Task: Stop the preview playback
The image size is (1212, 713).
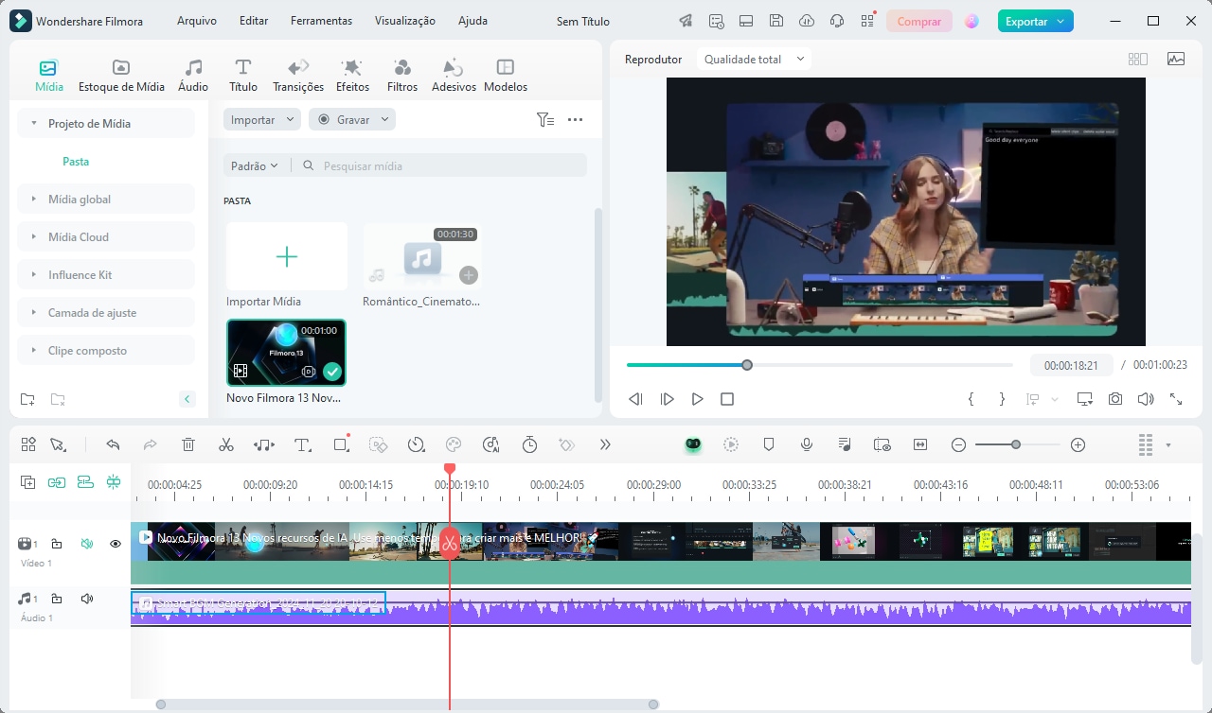Action: (727, 399)
